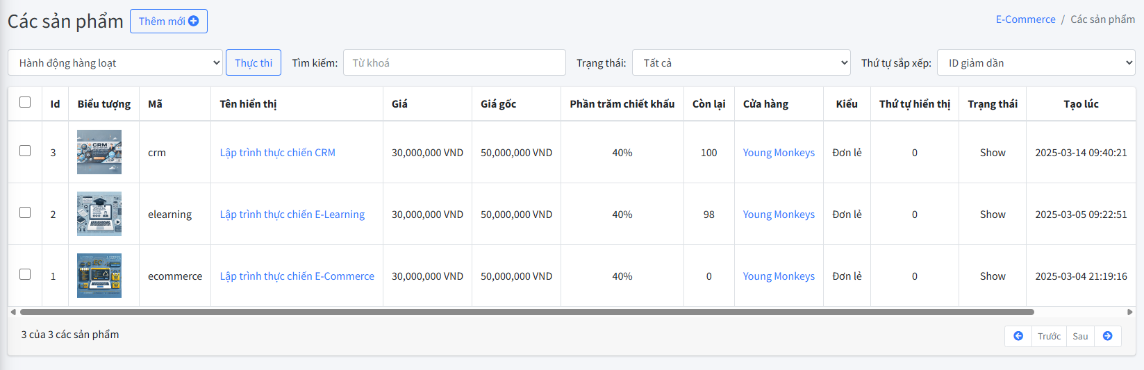Viewport: 1144px width, 370px height.
Task: Open Young Monkeys store link for elearning row
Action: [x=779, y=215]
